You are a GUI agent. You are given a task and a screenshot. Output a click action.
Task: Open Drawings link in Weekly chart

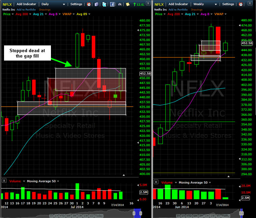coord(197,10)
